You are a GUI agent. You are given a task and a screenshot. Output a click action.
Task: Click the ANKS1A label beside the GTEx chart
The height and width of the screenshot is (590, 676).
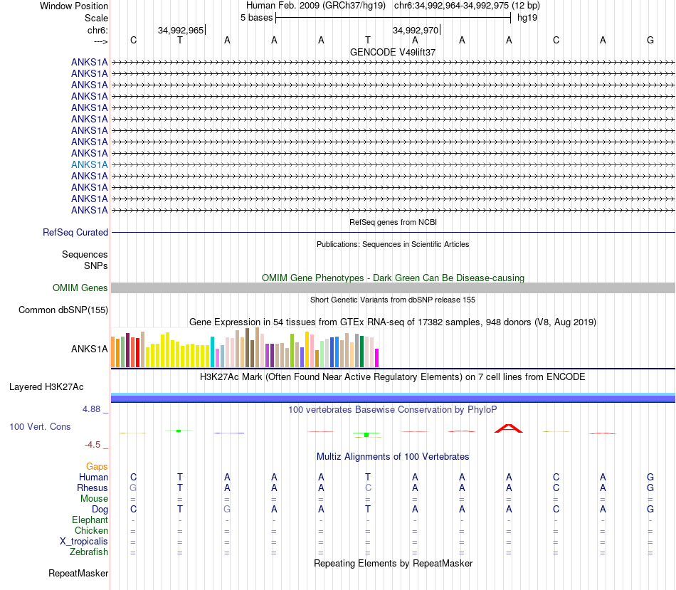[x=89, y=349]
